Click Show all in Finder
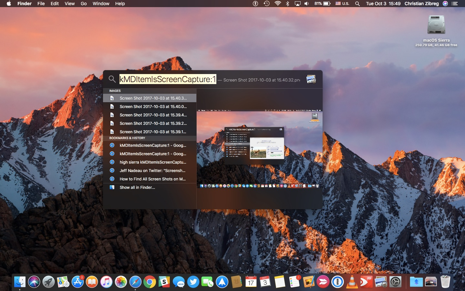The image size is (465, 291). point(137,188)
